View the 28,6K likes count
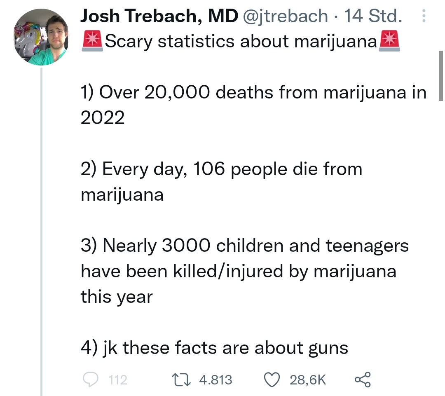This screenshot has height=396, width=445. click(x=308, y=380)
